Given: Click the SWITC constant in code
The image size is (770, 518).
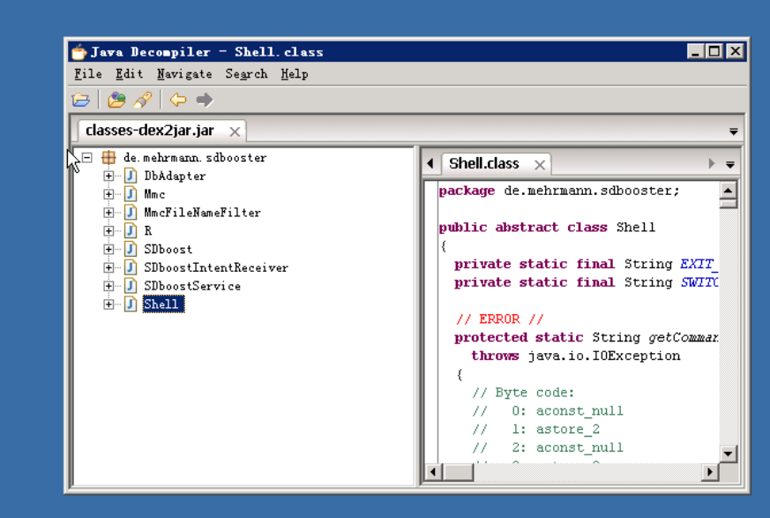Looking at the screenshot, I should 699,282.
